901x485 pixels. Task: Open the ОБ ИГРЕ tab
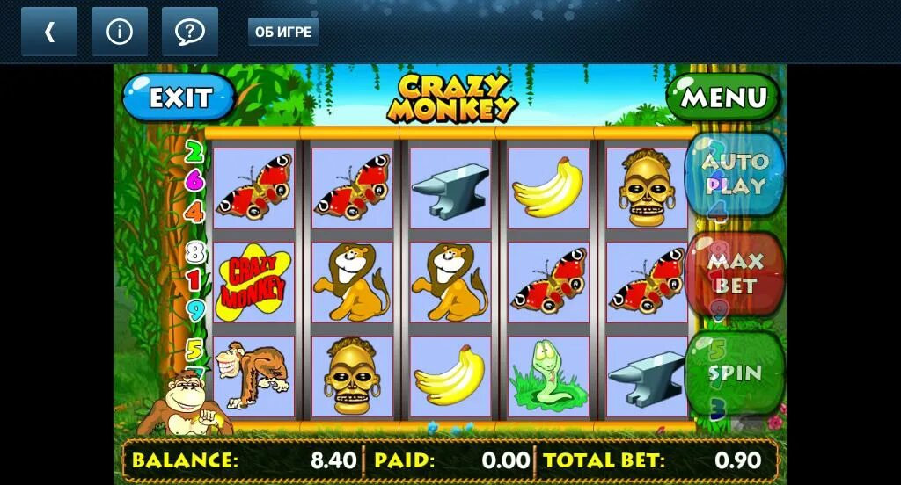tap(283, 33)
